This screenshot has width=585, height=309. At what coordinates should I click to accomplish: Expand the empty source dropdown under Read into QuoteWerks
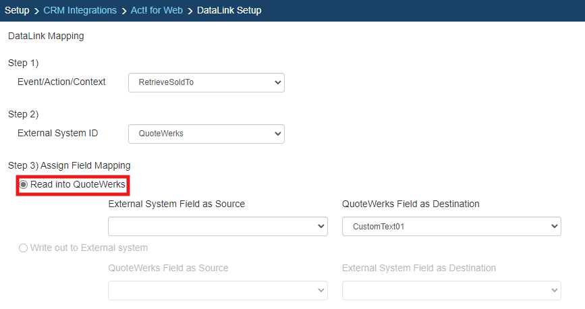[x=217, y=227]
